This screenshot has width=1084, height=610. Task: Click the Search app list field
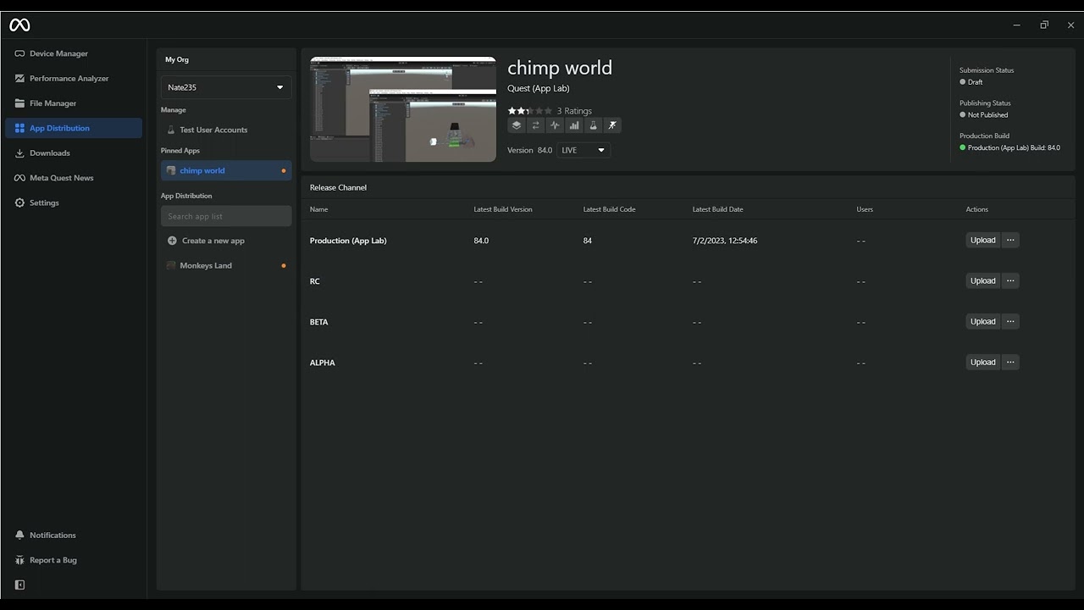tap(226, 216)
